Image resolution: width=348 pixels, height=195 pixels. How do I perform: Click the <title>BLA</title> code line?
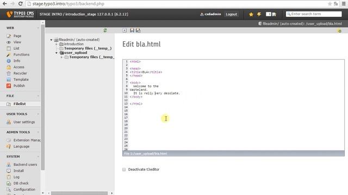pos(146,72)
